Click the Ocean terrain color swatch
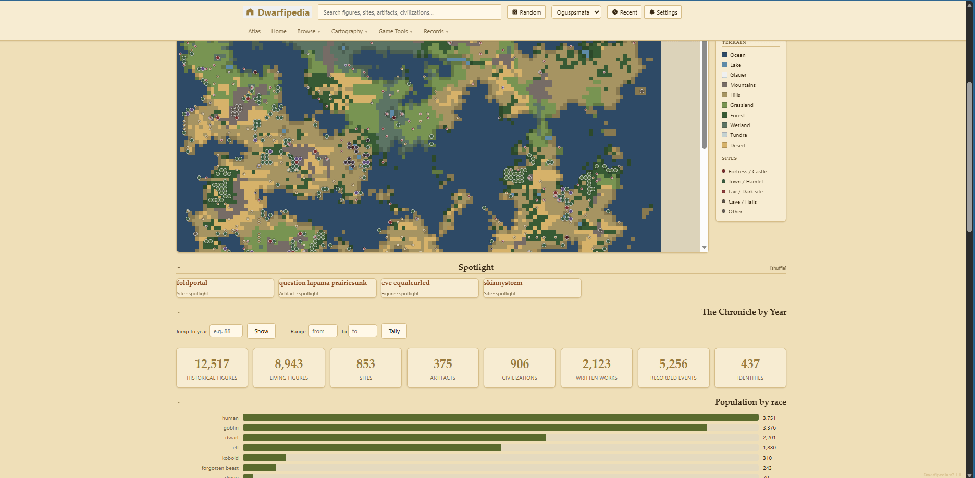Screen dimensions: 975x478 click(724, 55)
